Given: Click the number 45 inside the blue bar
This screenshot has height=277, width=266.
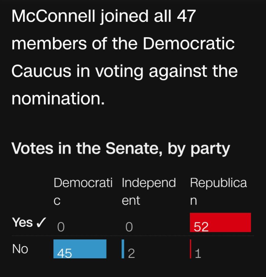Looking at the screenshot, I should (x=64, y=254).
